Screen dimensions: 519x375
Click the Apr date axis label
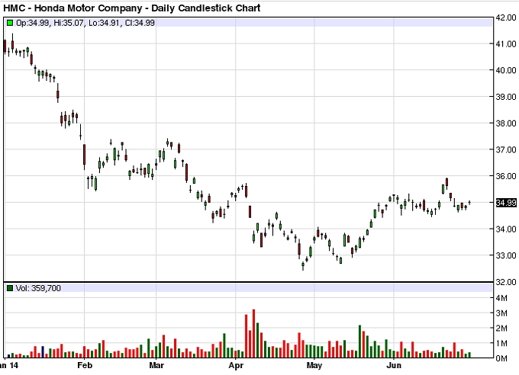click(x=236, y=365)
